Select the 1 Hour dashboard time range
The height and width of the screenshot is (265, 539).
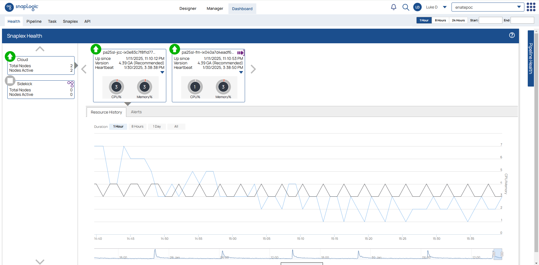click(424, 20)
